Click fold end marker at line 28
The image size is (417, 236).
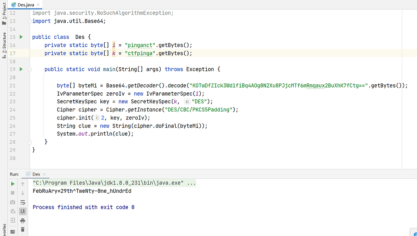(30, 142)
